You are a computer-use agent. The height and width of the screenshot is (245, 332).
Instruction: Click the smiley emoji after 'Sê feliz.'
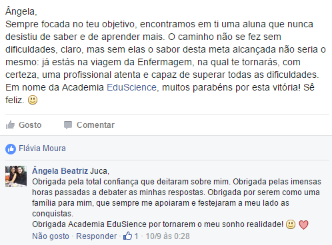tap(33, 100)
